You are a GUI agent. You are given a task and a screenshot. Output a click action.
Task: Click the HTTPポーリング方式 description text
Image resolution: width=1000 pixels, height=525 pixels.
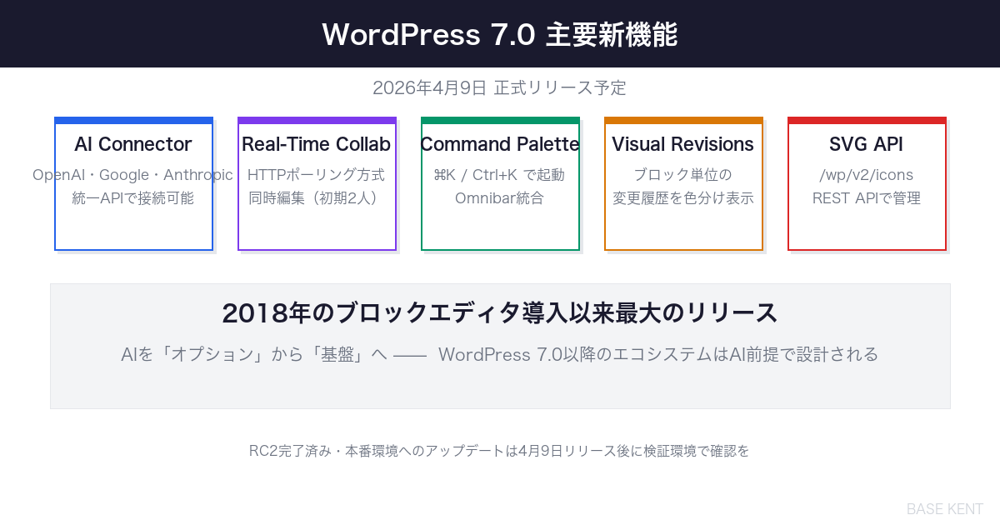(317, 175)
